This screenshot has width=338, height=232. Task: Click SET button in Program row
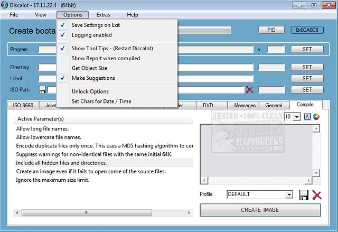pyautogui.click(x=307, y=49)
